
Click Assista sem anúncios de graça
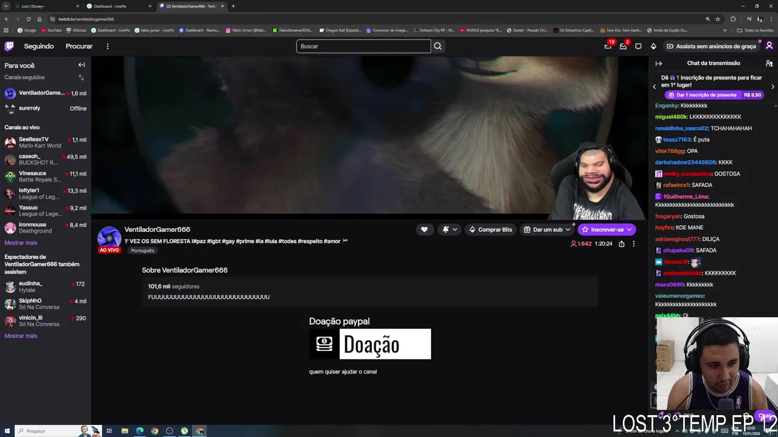[711, 46]
